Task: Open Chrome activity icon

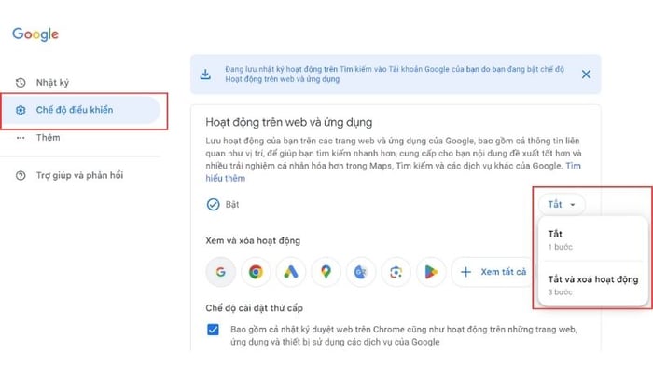Action: click(x=256, y=272)
